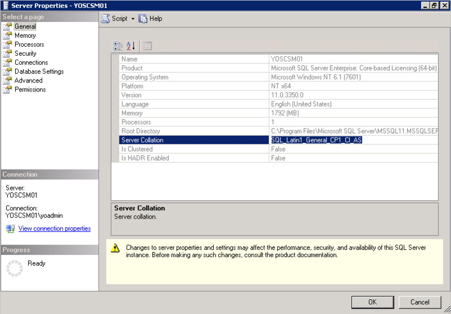Click the title bar server icon
451x314 pixels.
pyautogui.click(x=6, y=6)
